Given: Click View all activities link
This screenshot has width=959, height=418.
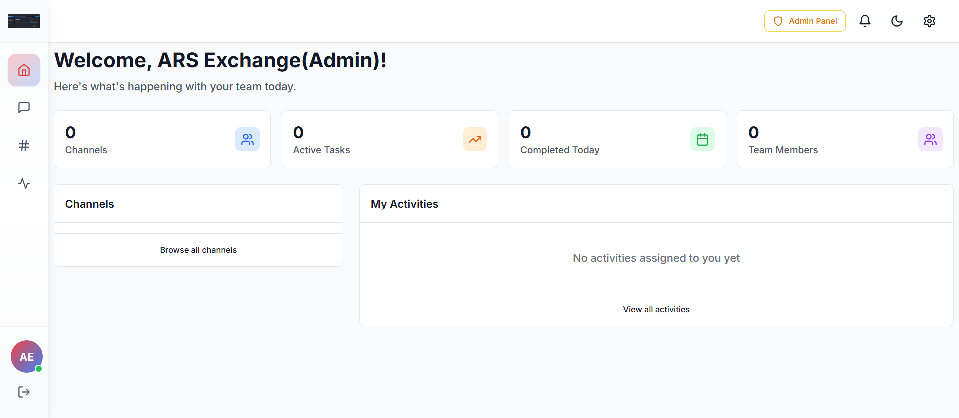Looking at the screenshot, I should point(656,309).
